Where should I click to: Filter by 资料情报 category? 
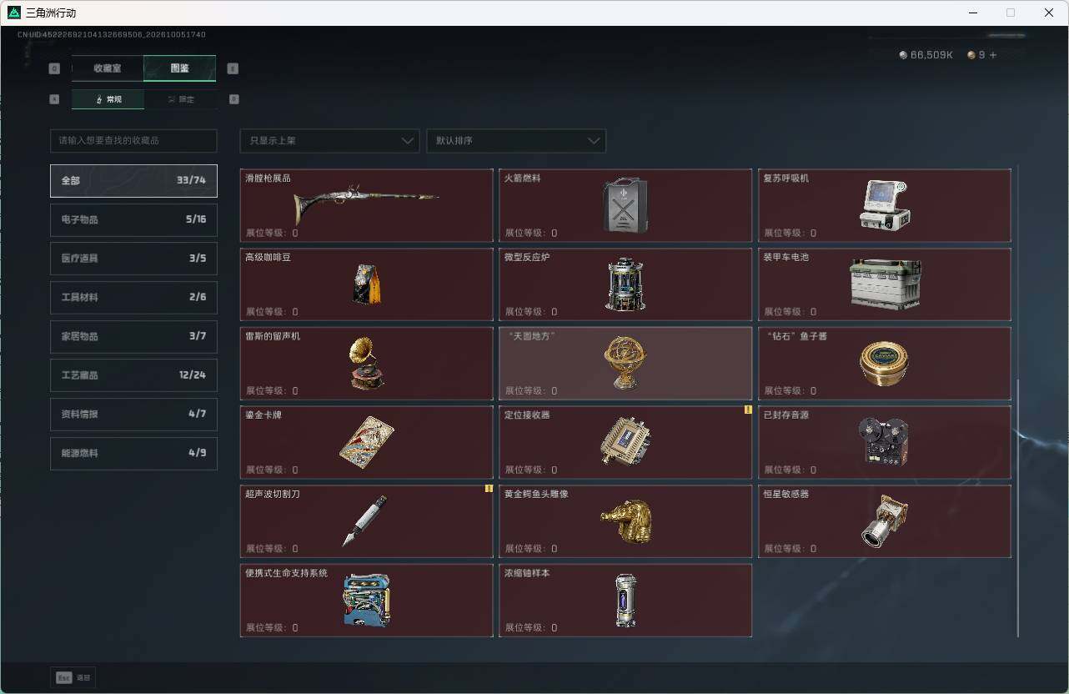tap(133, 415)
